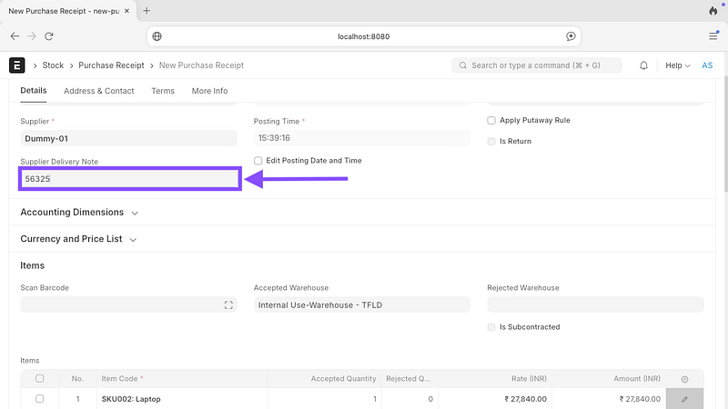Select the checkbox for item row 1

coord(39,399)
